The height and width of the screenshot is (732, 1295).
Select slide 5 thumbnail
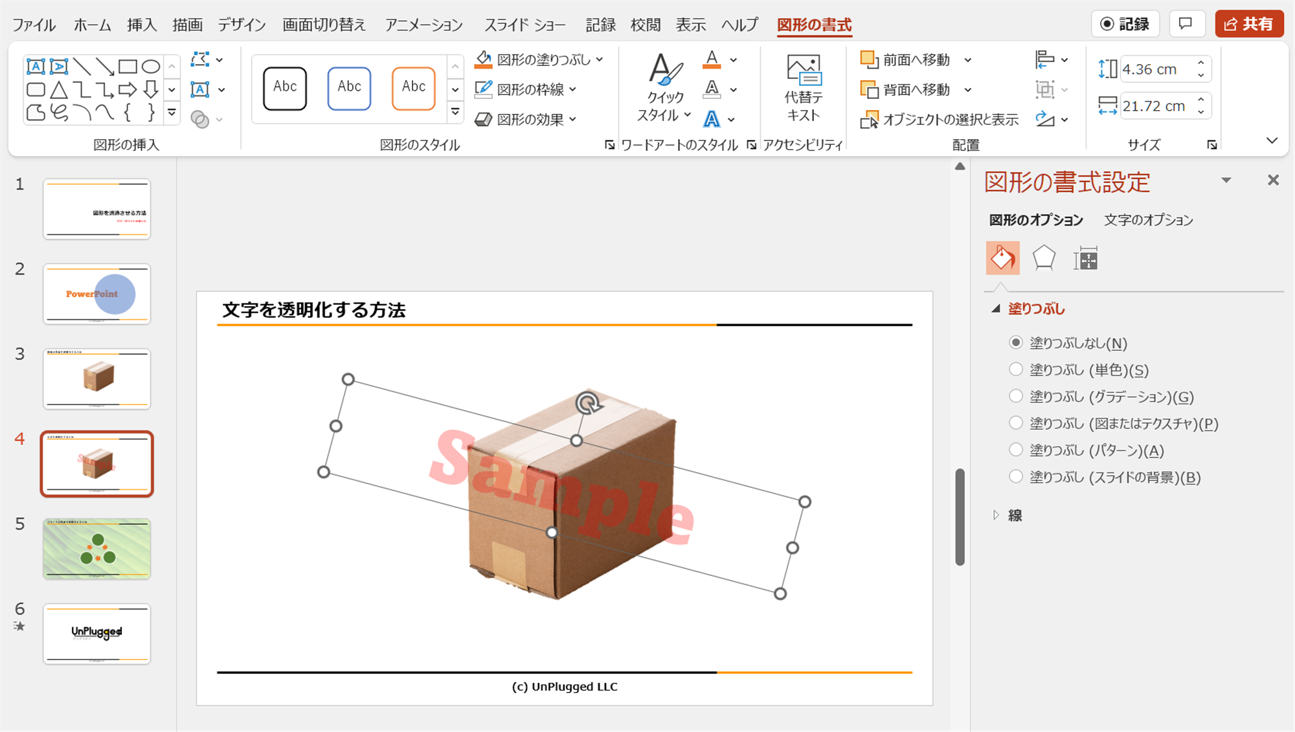tap(97, 548)
